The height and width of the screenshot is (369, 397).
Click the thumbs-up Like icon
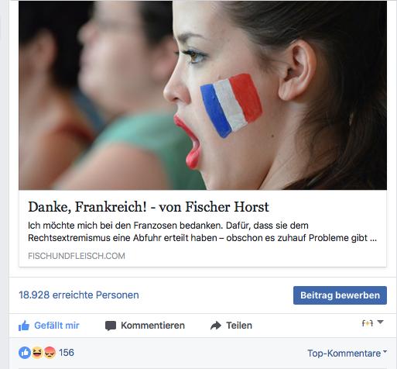click(x=24, y=326)
